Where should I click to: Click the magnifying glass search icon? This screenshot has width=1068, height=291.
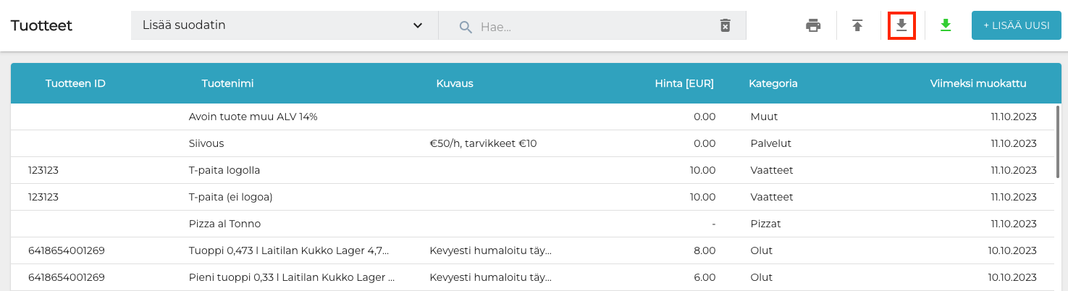coord(466,27)
